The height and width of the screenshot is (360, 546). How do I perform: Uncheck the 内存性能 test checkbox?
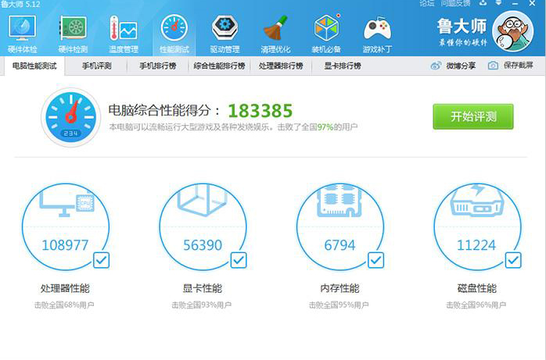tap(375, 260)
